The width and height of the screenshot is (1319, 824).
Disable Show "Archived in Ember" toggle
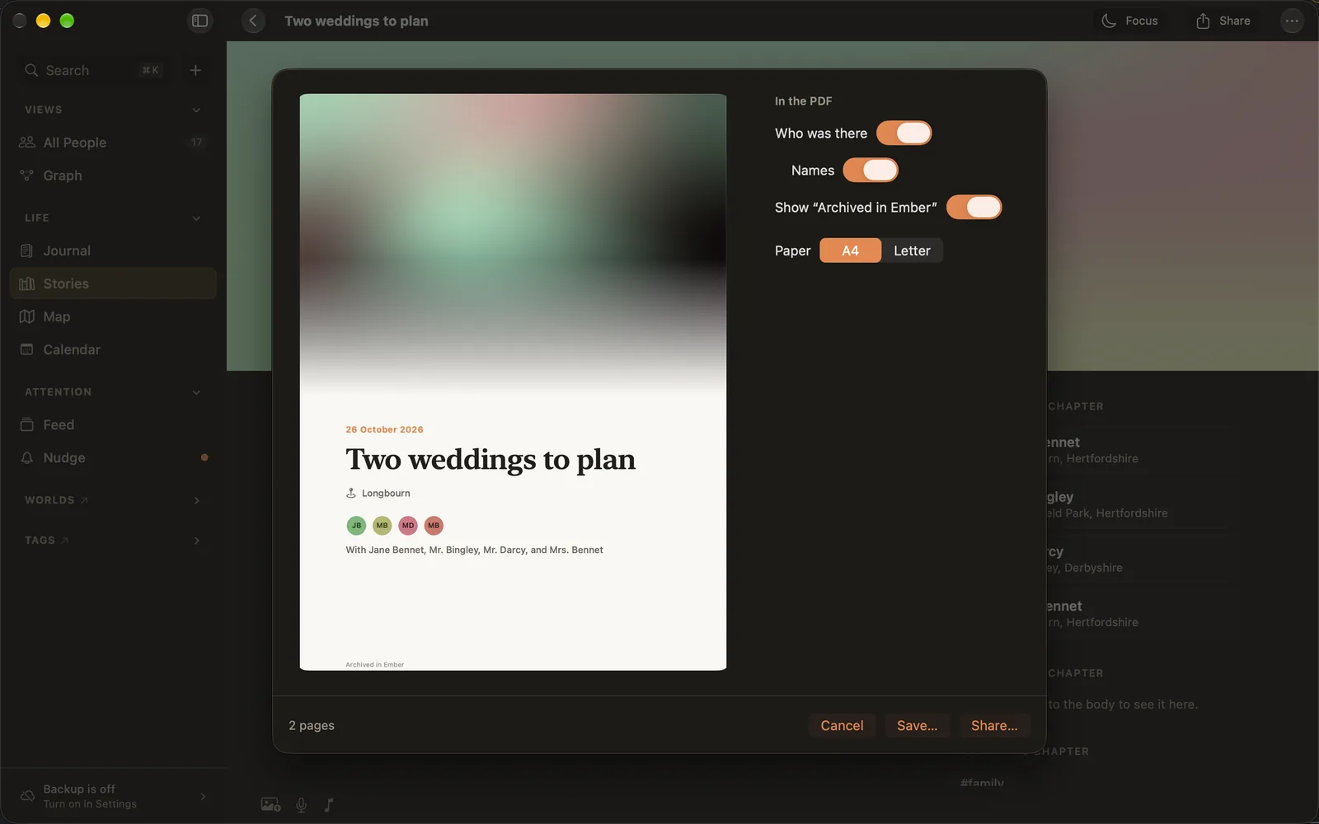coord(974,207)
